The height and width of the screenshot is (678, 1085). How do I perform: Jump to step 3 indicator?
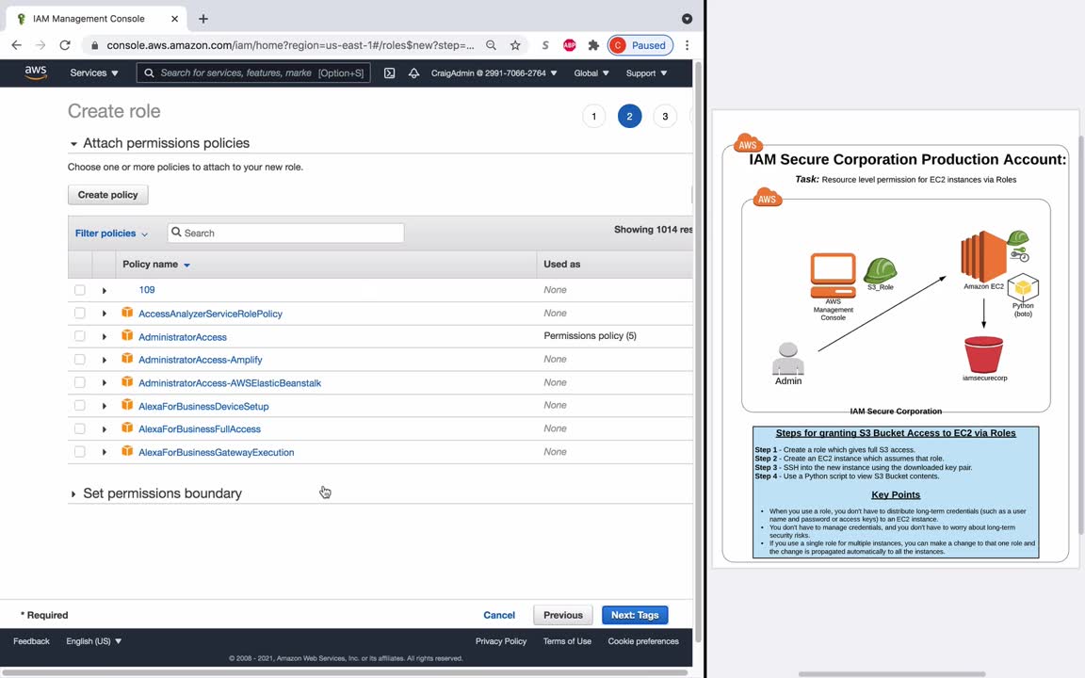click(665, 116)
